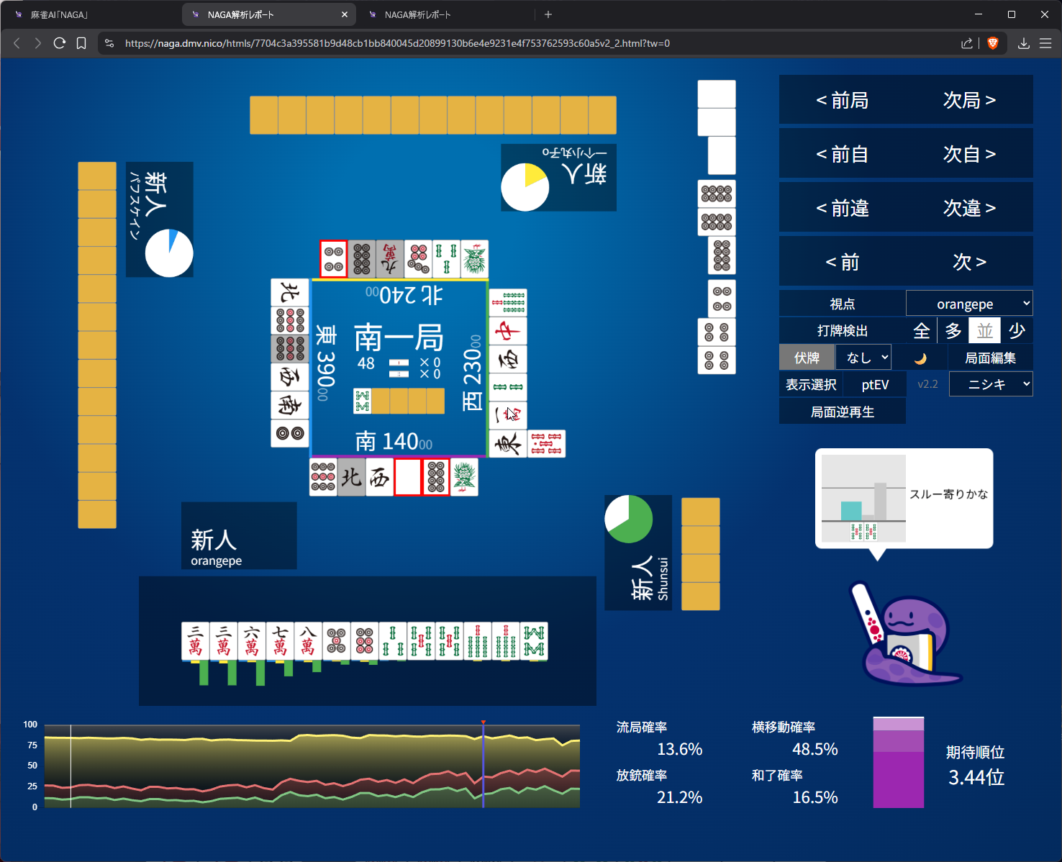Expand the なし dropdown next to 伏牌
This screenshot has width=1062, height=862.
point(864,358)
